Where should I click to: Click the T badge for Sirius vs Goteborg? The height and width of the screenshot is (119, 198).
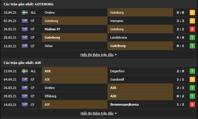(x=192, y=46)
